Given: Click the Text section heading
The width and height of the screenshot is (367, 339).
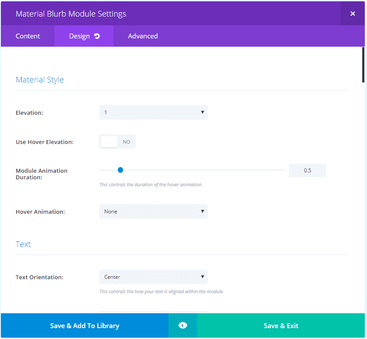Looking at the screenshot, I should click(23, 244).
